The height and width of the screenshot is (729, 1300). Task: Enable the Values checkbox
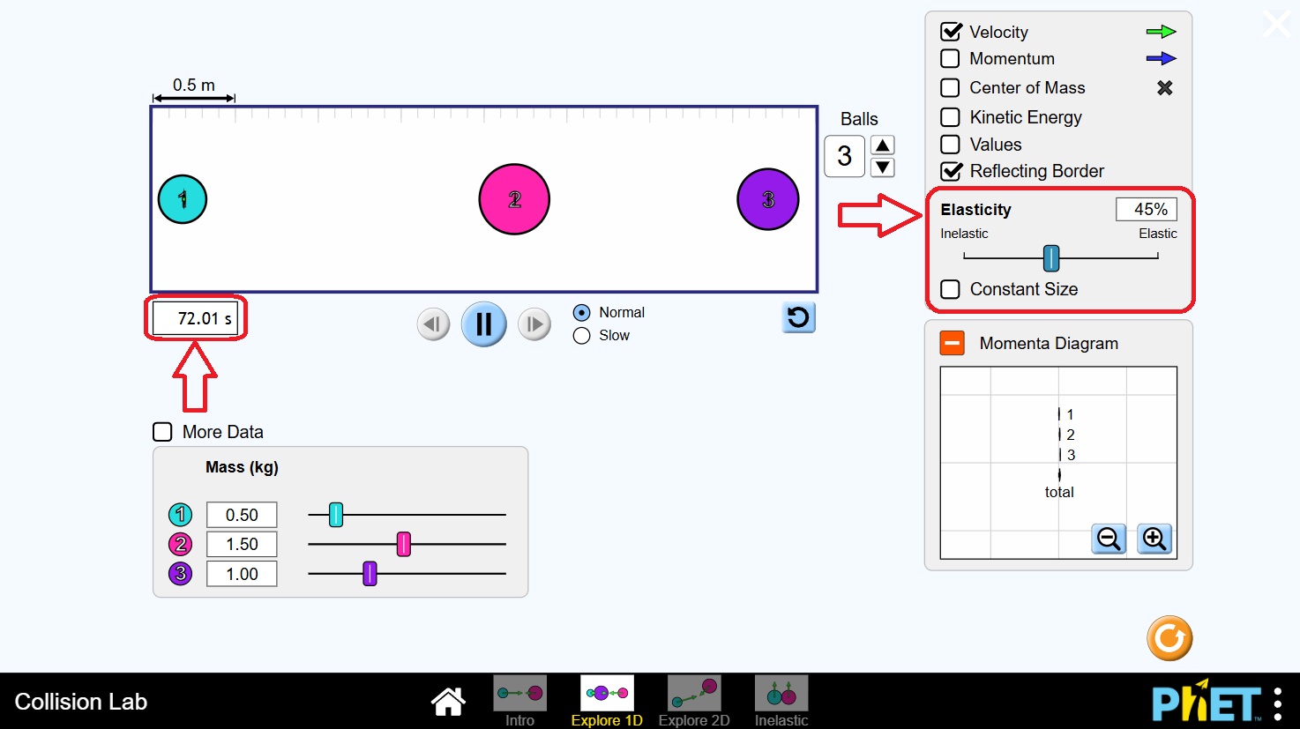[951, 145]
